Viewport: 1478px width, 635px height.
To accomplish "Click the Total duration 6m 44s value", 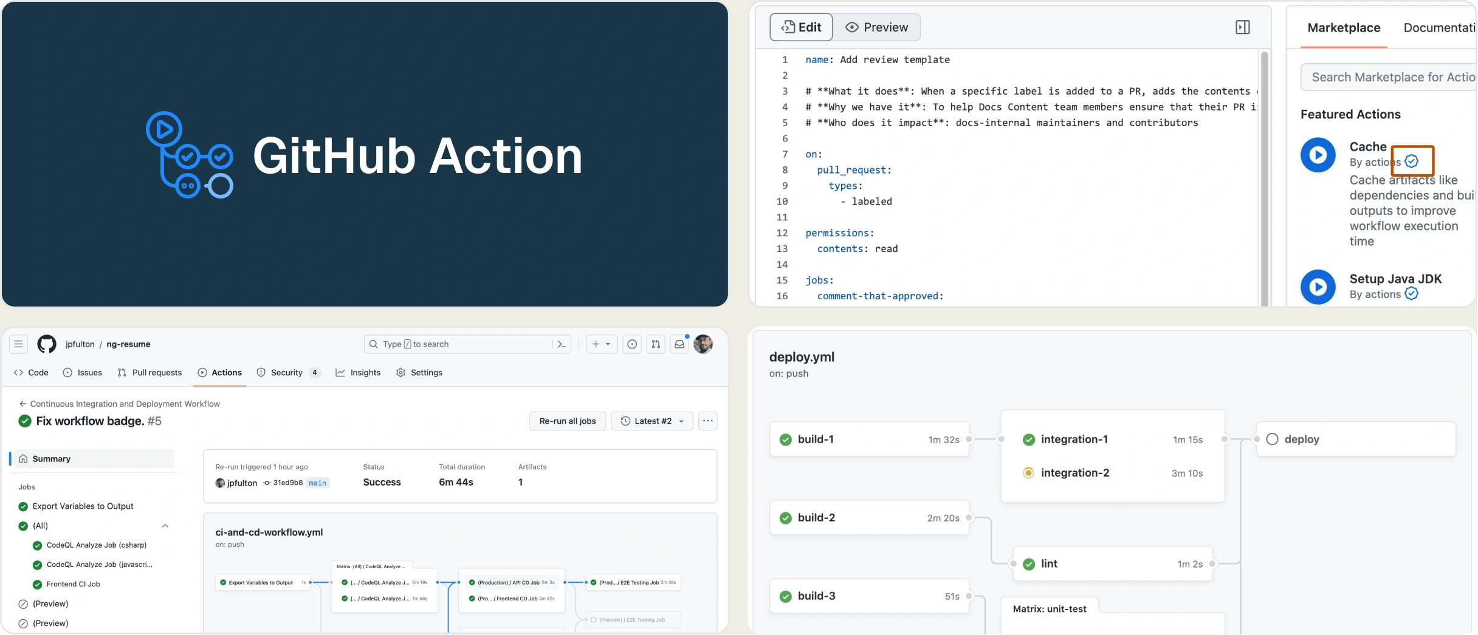I will point(456,482).
